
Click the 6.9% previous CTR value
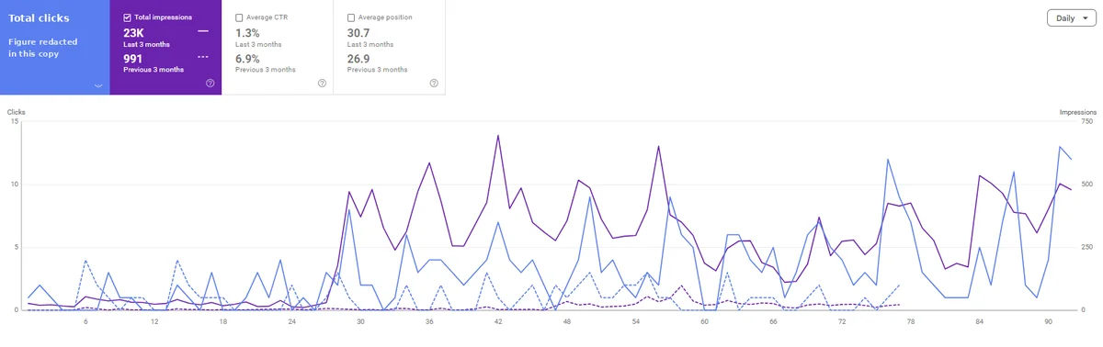click(248, 58)
